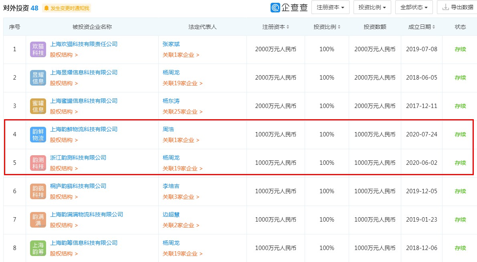Click 关联19家企业 in row 2
Image resolution: width=477 pixels, height=262 pixels.
(182, 83)
